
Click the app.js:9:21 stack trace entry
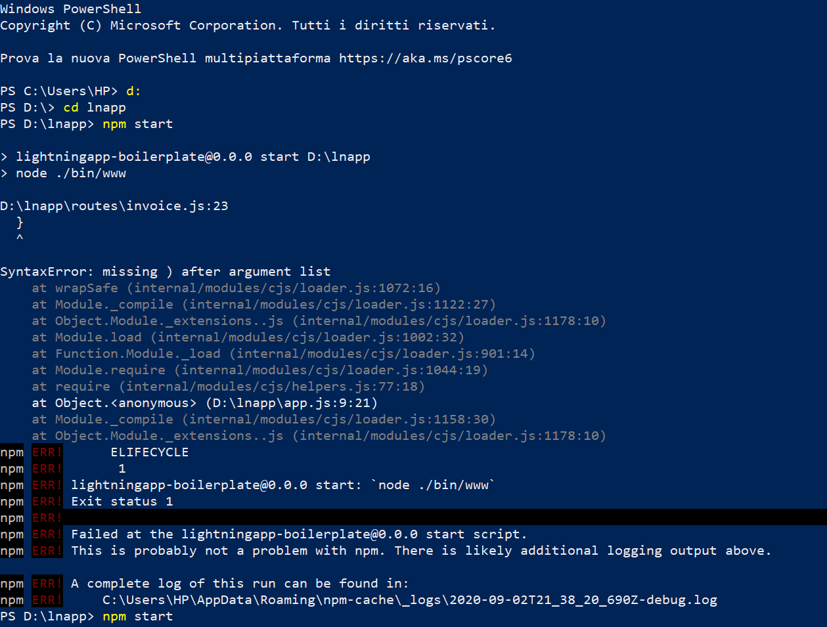[x=205, y=402]
